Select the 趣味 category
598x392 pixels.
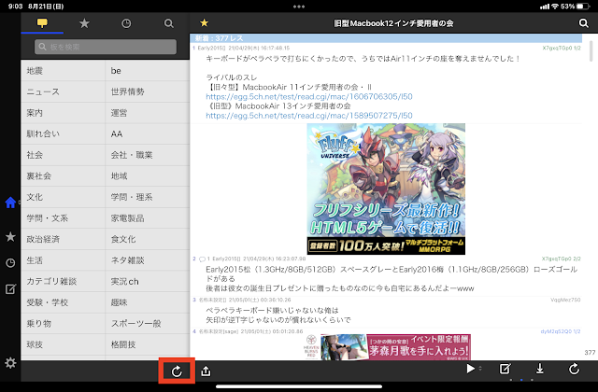tap(148, 302)
